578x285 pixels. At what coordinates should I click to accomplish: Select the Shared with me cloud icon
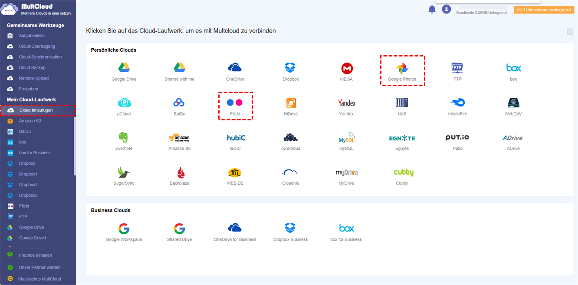tap(180, 68)
